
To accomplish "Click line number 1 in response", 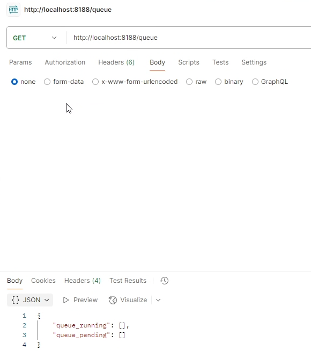I will point(24,316).
